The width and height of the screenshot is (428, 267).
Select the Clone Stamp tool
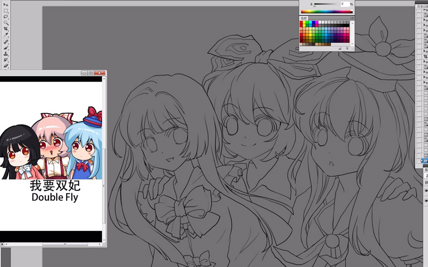coord(6,54)
